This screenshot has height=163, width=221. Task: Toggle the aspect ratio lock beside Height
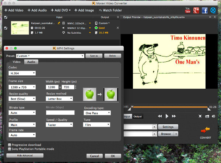(76, 87)
